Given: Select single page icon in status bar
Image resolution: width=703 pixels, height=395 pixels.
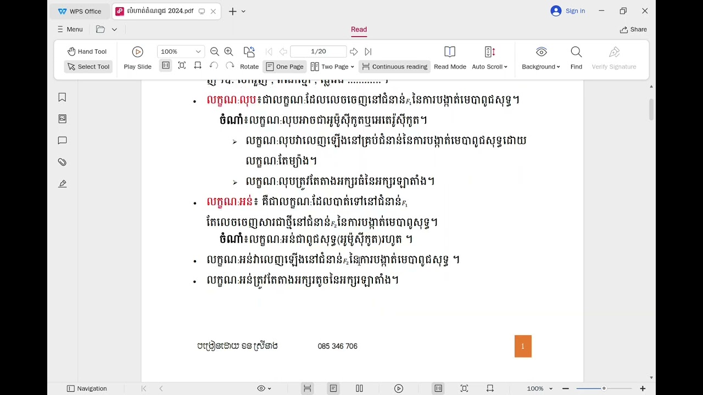Looking at the screenshot, I should tap(333, 388).
